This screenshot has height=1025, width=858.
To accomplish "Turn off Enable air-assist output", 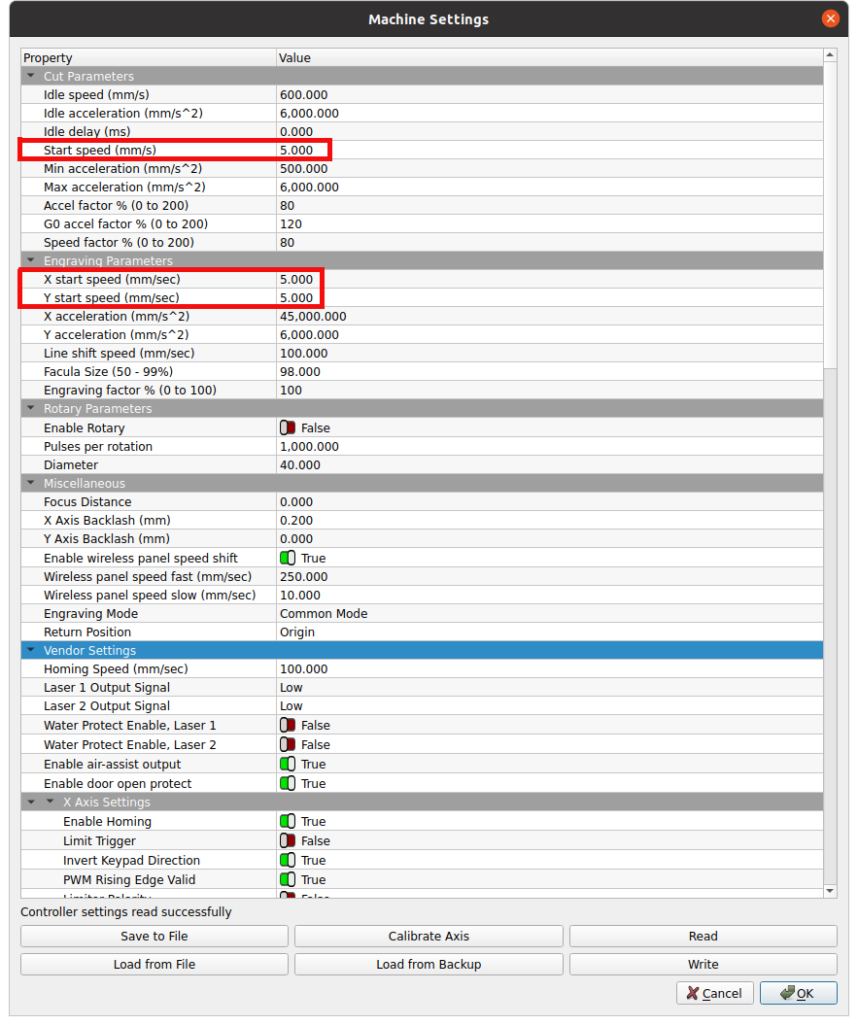I will pyautogui.click(x=288, y=765).
